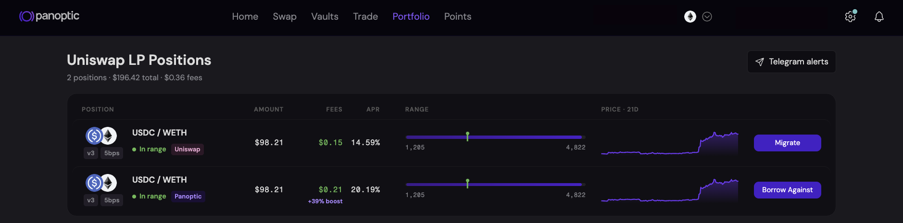Select the Points tab
This screenshot has width=903, height=223.
coord(458,16)
